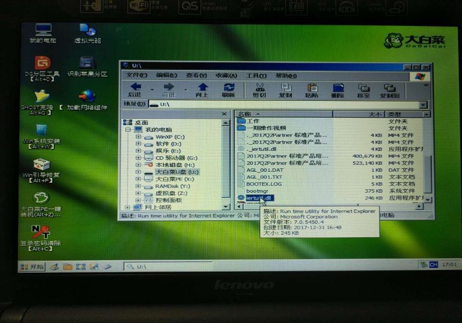Open the 我的电脑 desktop icon
Screen dimensions: 462x323
pos(43,33)
